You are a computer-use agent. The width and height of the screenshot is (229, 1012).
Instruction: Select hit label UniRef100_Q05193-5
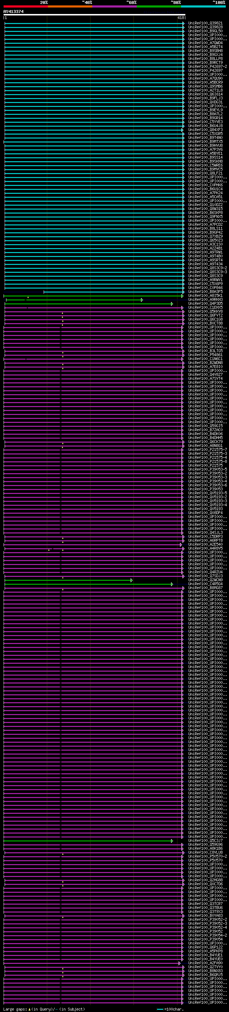click(x=208, y=493)
